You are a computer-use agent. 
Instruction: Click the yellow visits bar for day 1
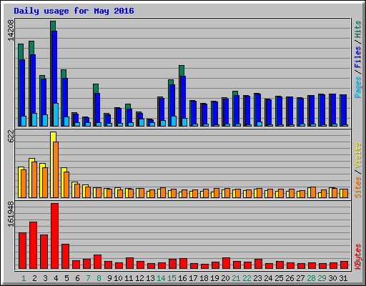(x=20, y=182)
